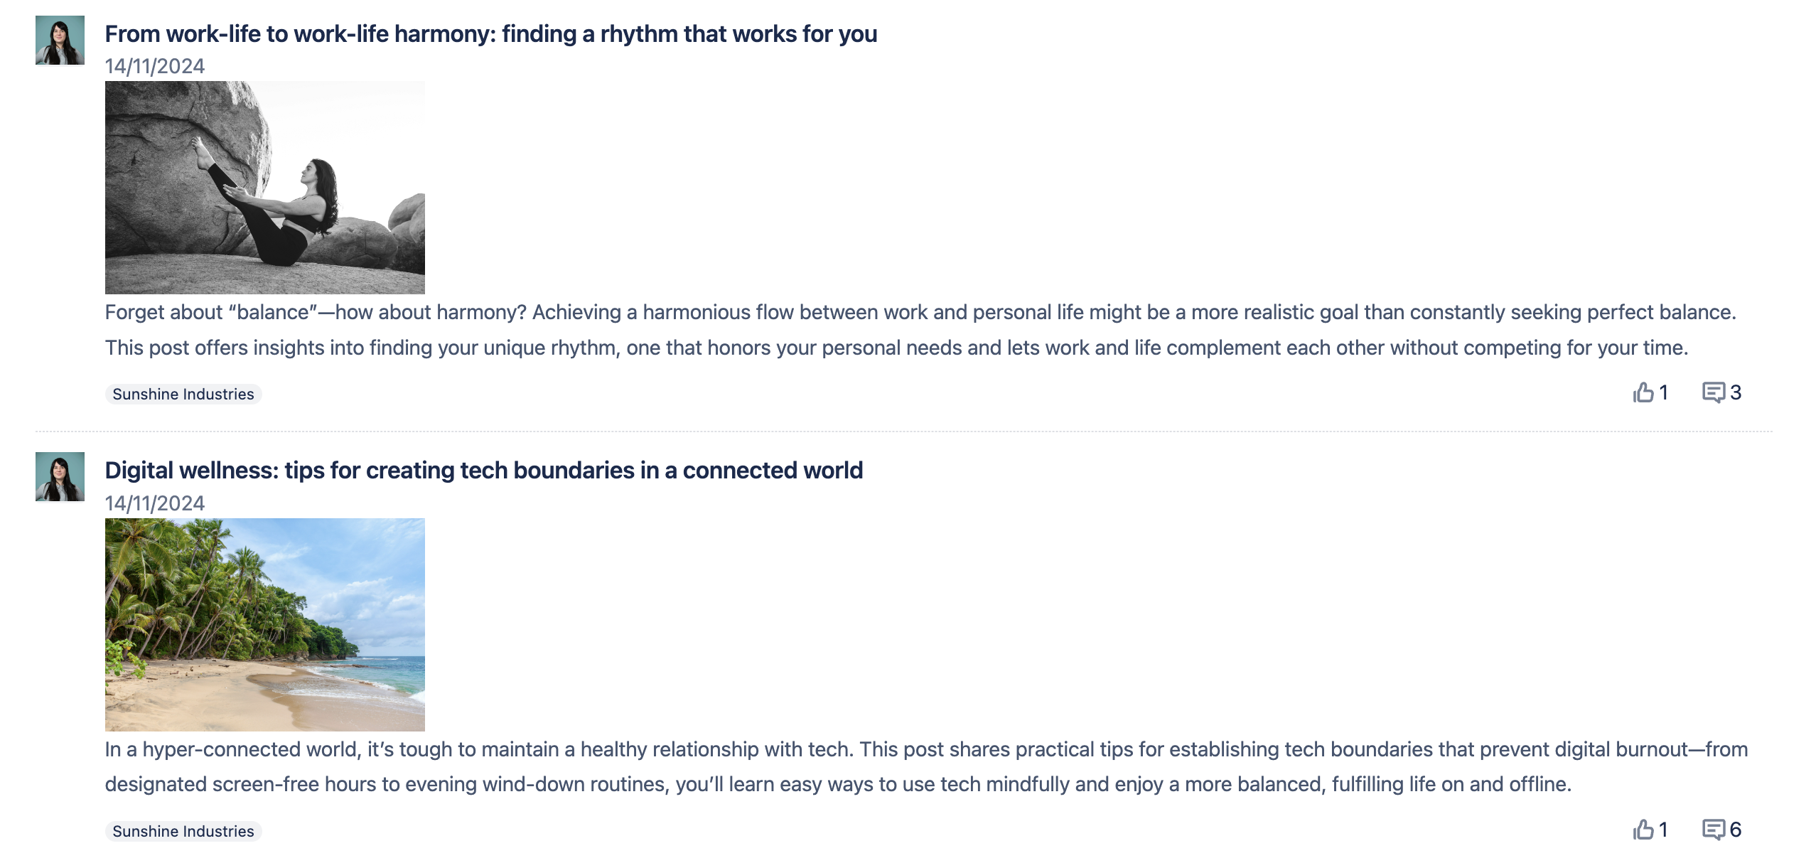Open the work-life harmony post title
This screenshot has height=863, width=1811.
point(490,34)
